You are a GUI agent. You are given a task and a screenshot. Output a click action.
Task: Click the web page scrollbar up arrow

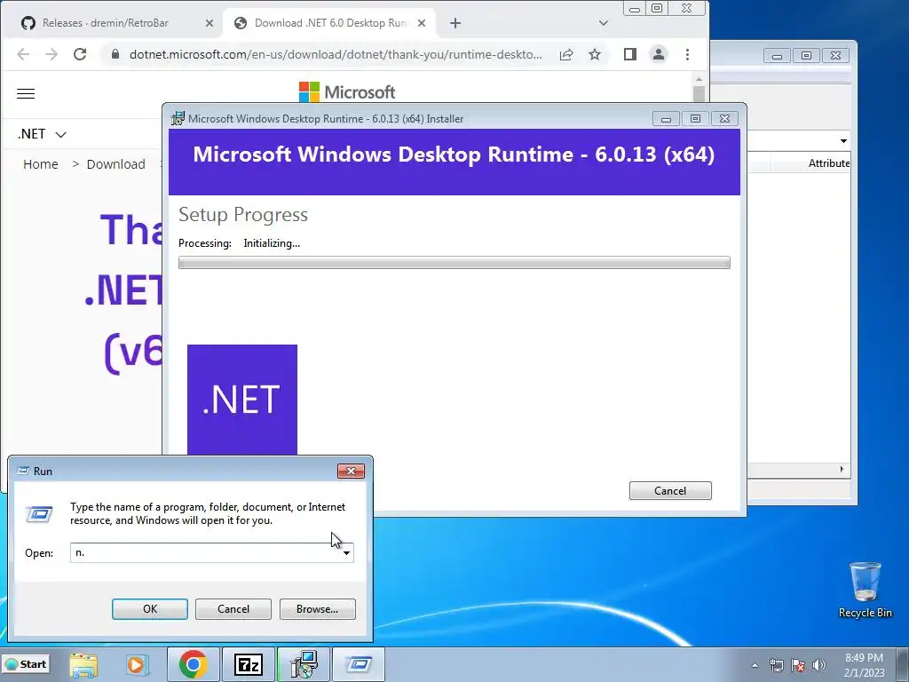(699, 79)
